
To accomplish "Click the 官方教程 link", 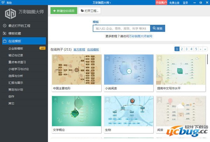I will click(79, 50).
